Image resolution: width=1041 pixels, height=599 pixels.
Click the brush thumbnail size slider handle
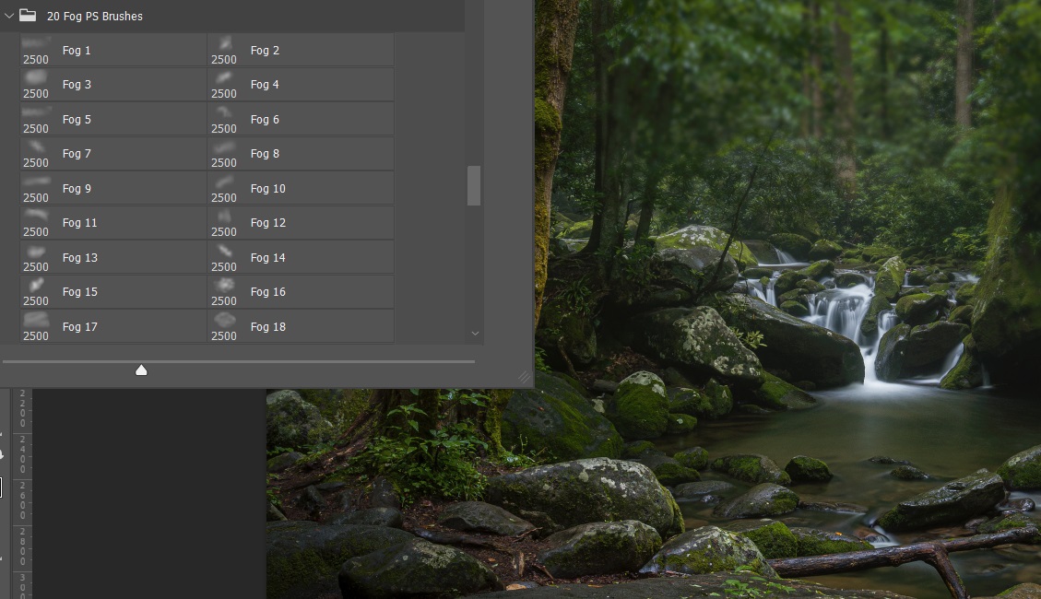(141, 370)
